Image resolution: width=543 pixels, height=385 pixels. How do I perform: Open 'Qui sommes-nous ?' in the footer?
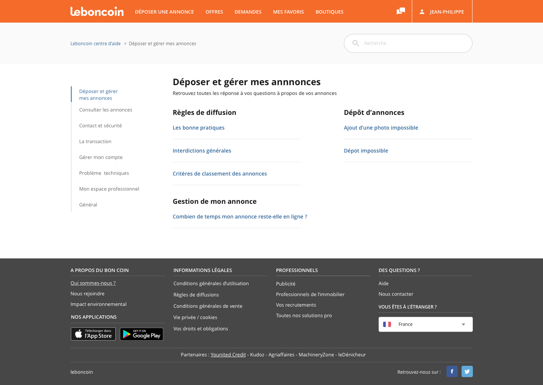tap(93, 283)
